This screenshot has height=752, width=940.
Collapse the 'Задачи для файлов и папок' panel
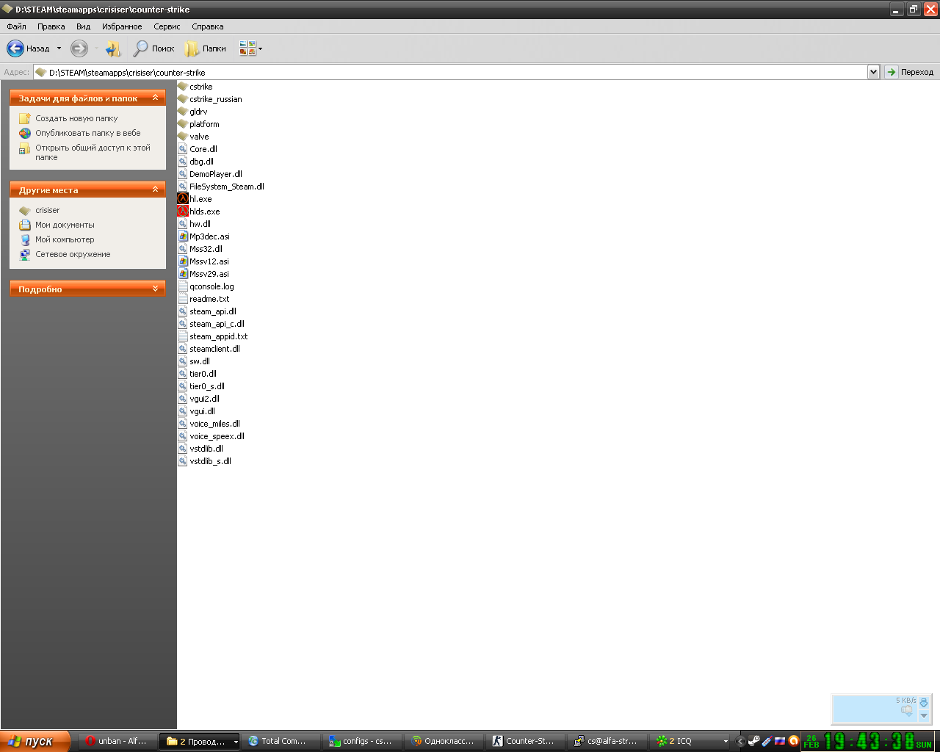click(155, 98)
